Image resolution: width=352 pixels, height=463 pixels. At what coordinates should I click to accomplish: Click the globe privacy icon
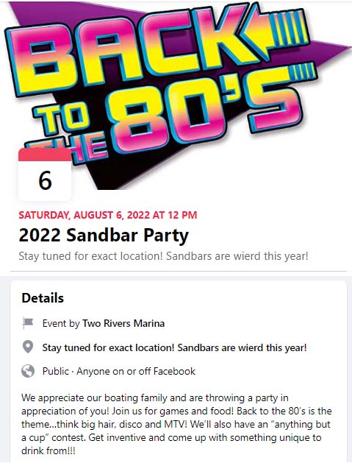click(x=28, y=371)
